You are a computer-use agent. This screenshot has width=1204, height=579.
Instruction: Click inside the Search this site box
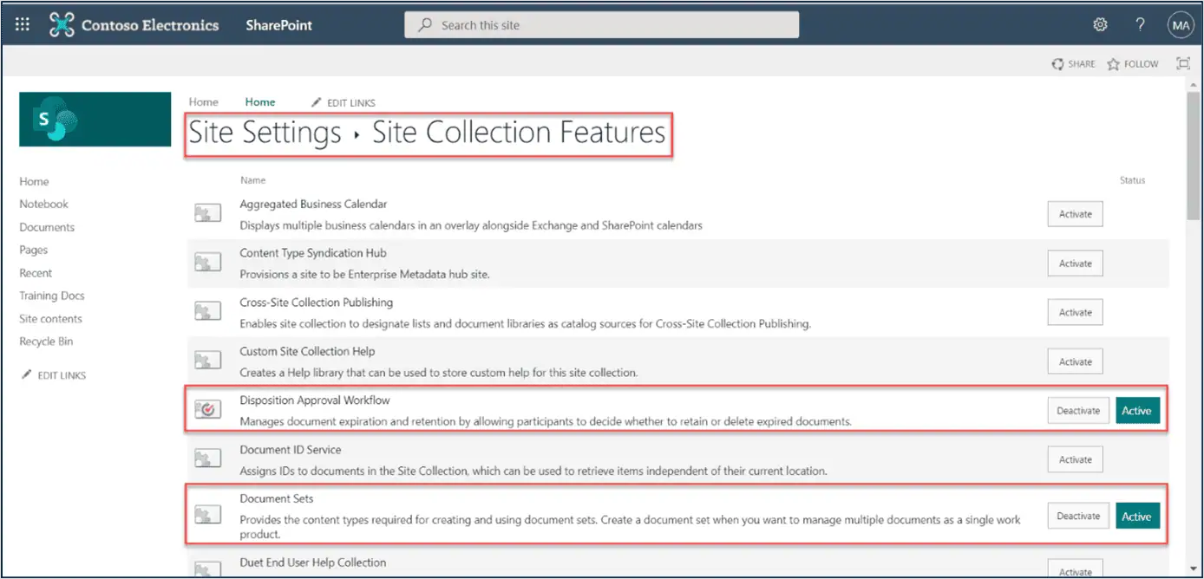click(607, 25)
